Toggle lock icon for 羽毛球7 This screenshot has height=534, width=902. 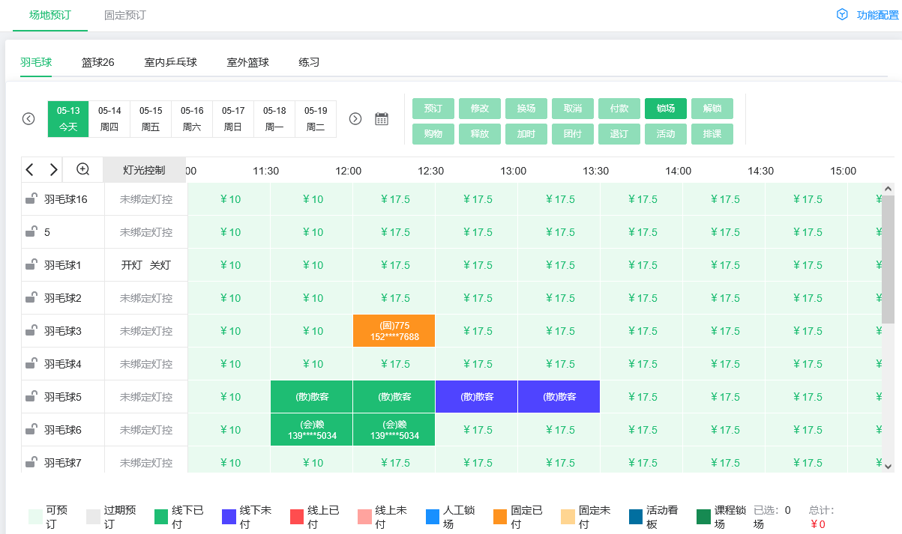pyautogui.click(x=31, y=462)
